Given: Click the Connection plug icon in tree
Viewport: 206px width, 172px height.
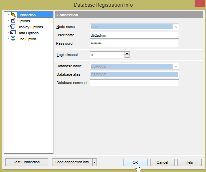Looking at the screenshot, I should click(x=13, y=15).
